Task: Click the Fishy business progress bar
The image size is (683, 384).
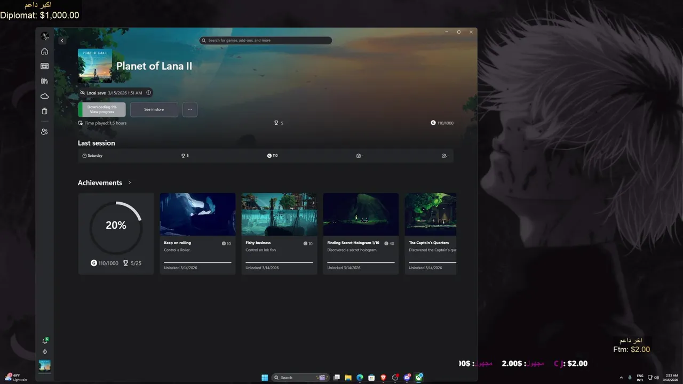Action: (279, 262)
